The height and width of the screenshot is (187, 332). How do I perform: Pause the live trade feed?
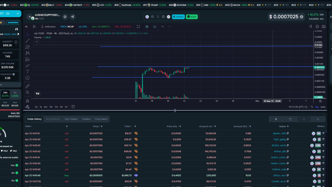276,119
